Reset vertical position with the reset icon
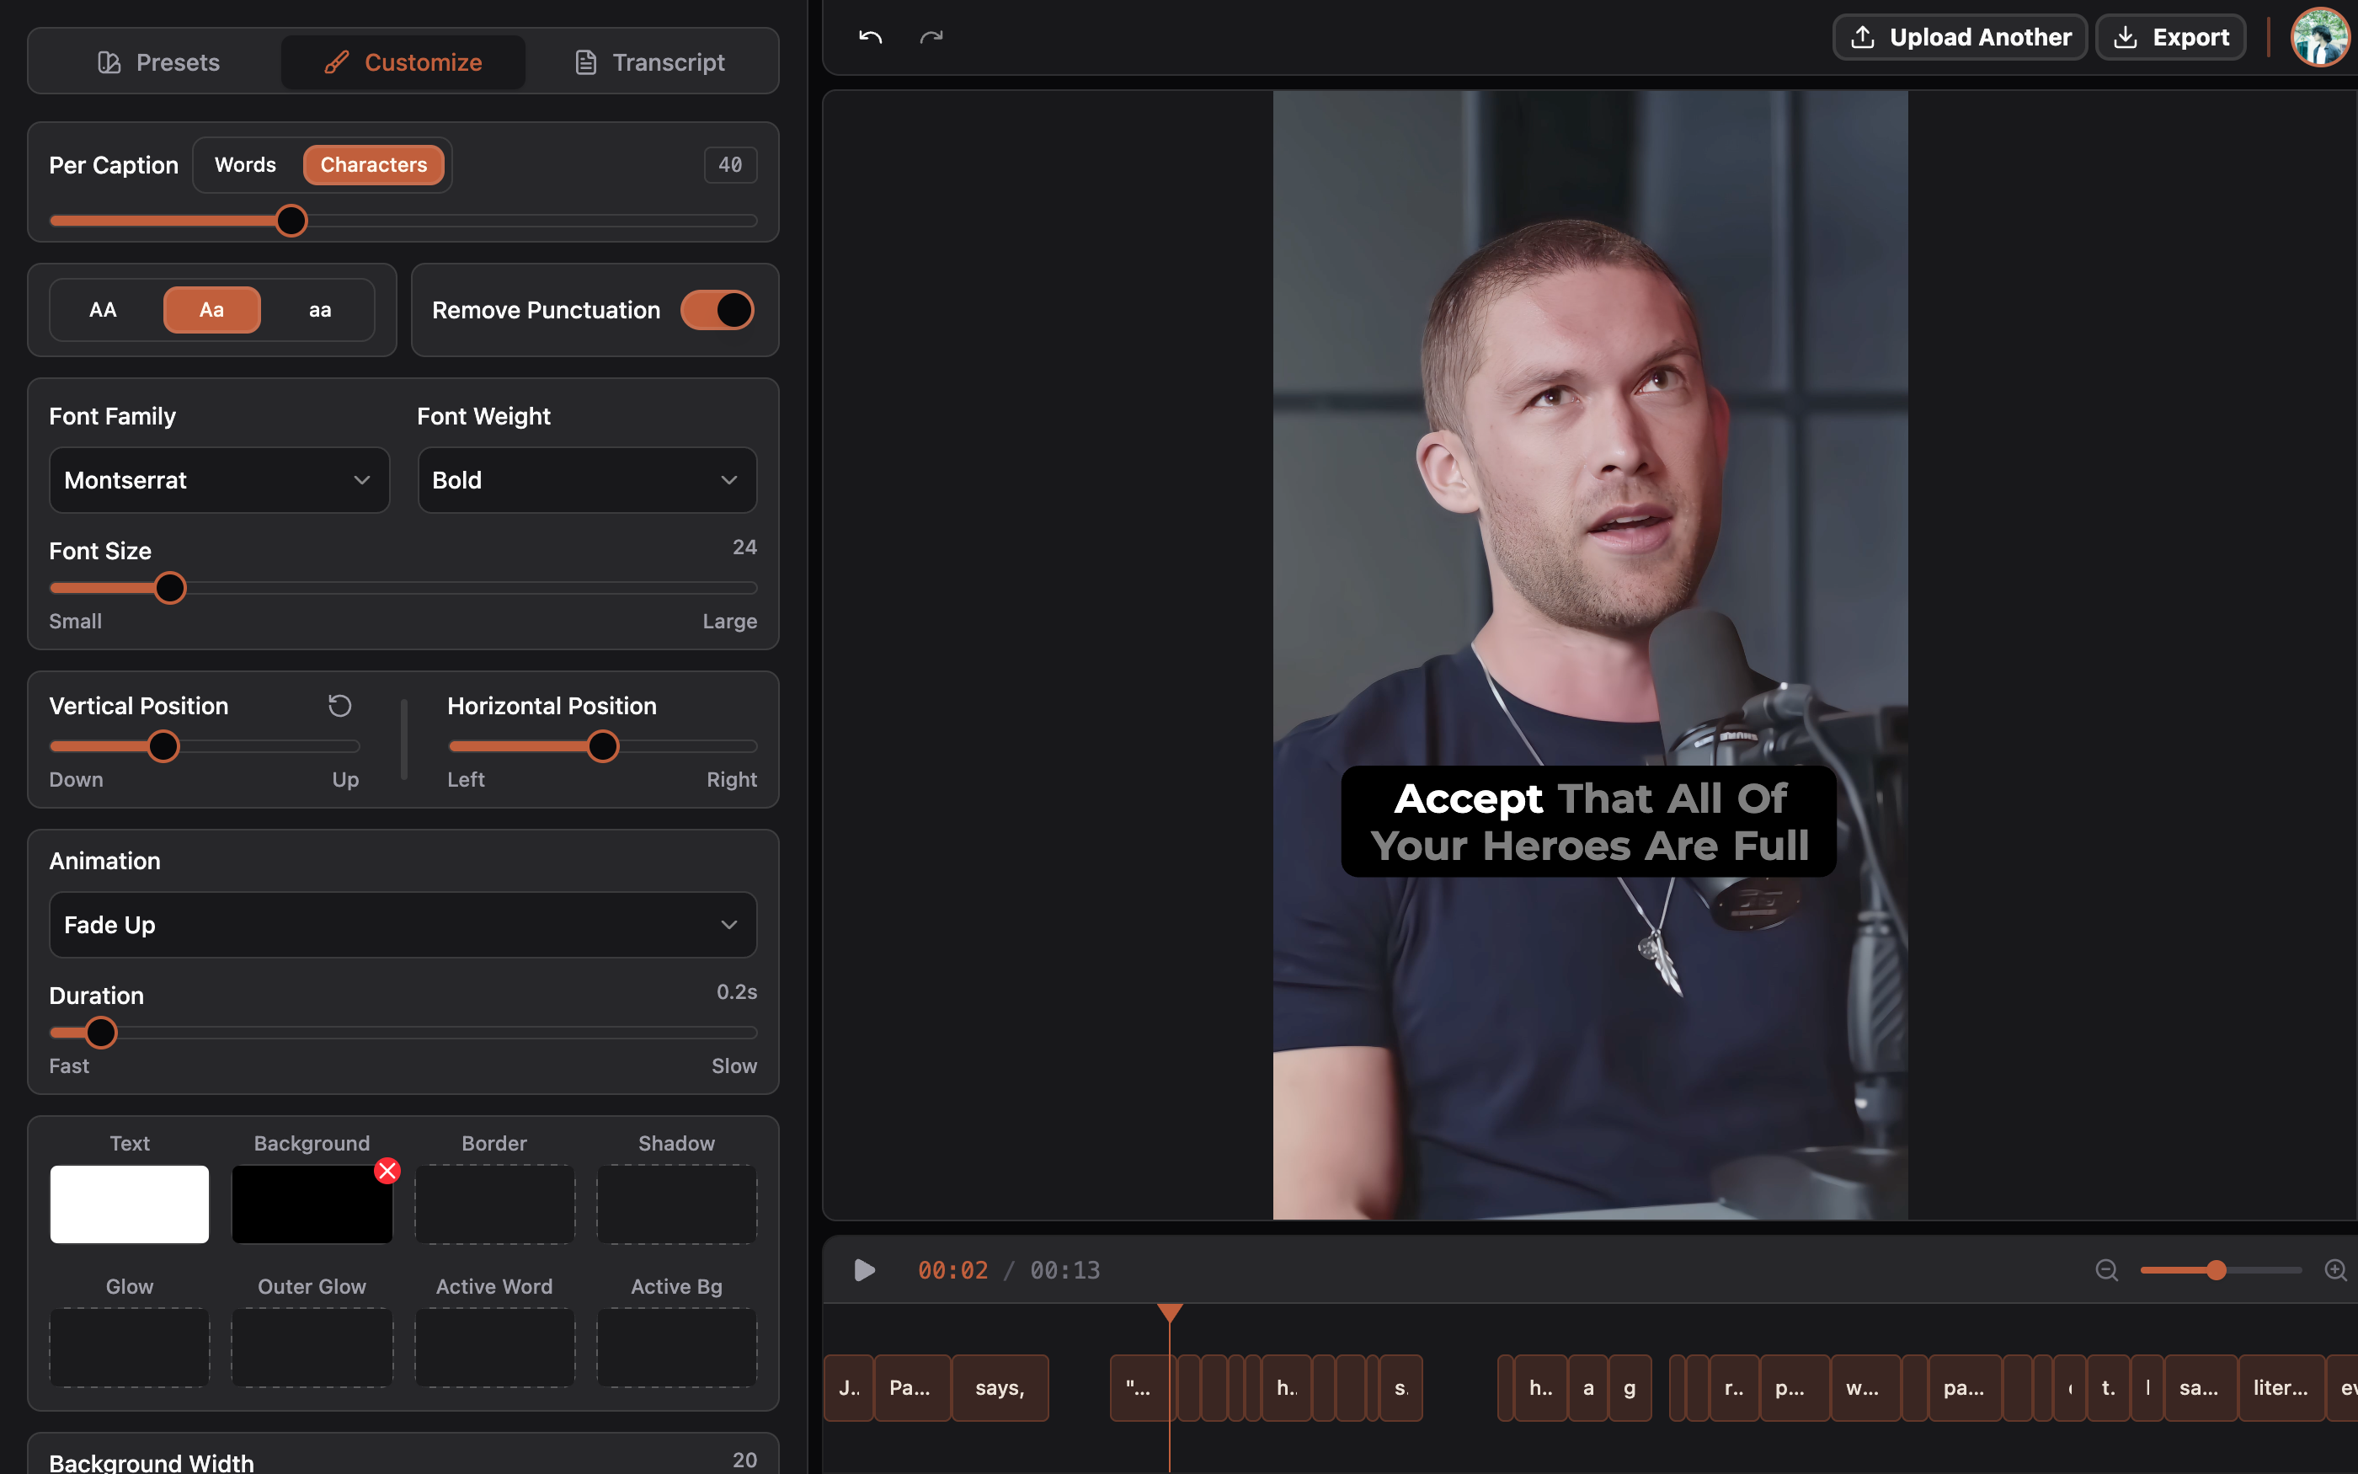This screenshot has width=2358, height=1474. (339, 706)
